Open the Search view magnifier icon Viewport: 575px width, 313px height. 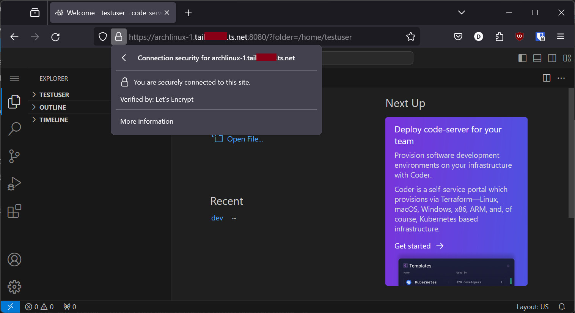click(x=14, y=129)
